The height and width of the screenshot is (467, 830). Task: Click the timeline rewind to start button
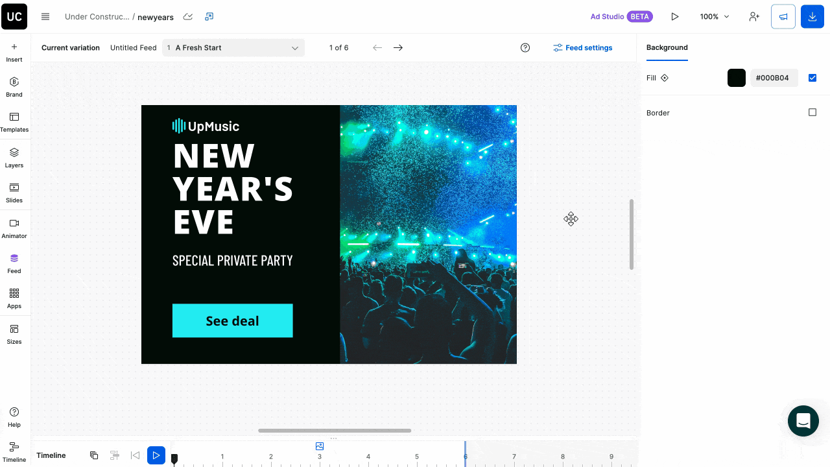pyautogui.click(x=135, y=455)
